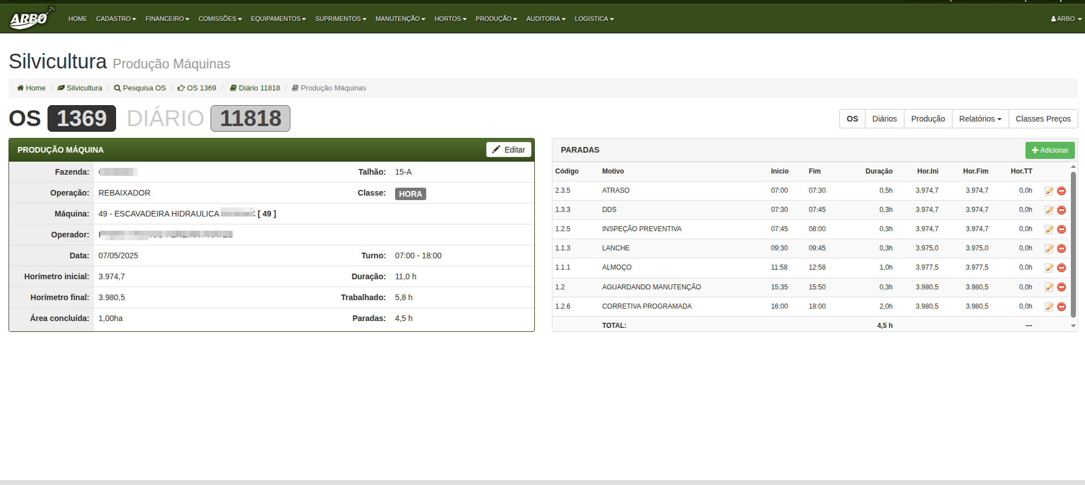Add a new parada with Adicionar
Image resolution: width=1085 pixels, height=485 pixels.
coord(1049,150)
